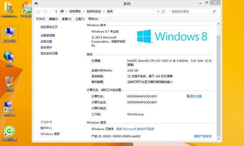Click the scrollbar up arrow

pos(218,24)
